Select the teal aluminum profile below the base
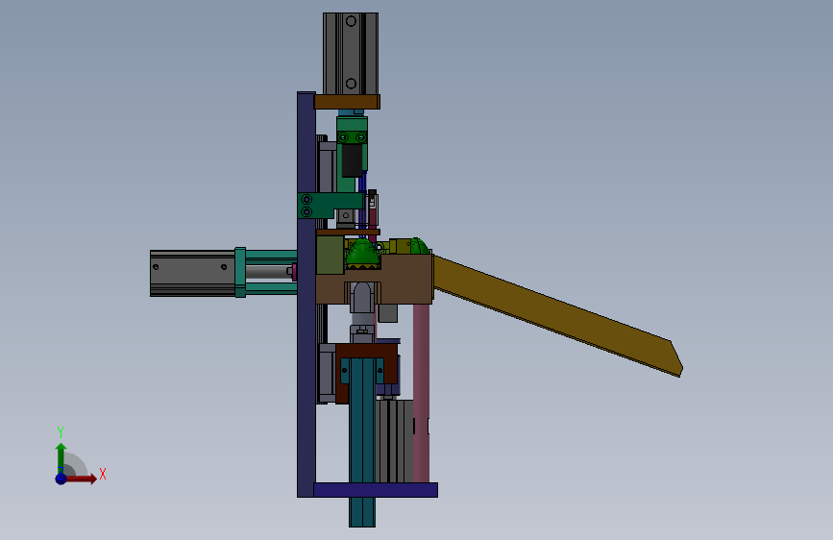This screenshot has height=540, width=833. (362, 441)
